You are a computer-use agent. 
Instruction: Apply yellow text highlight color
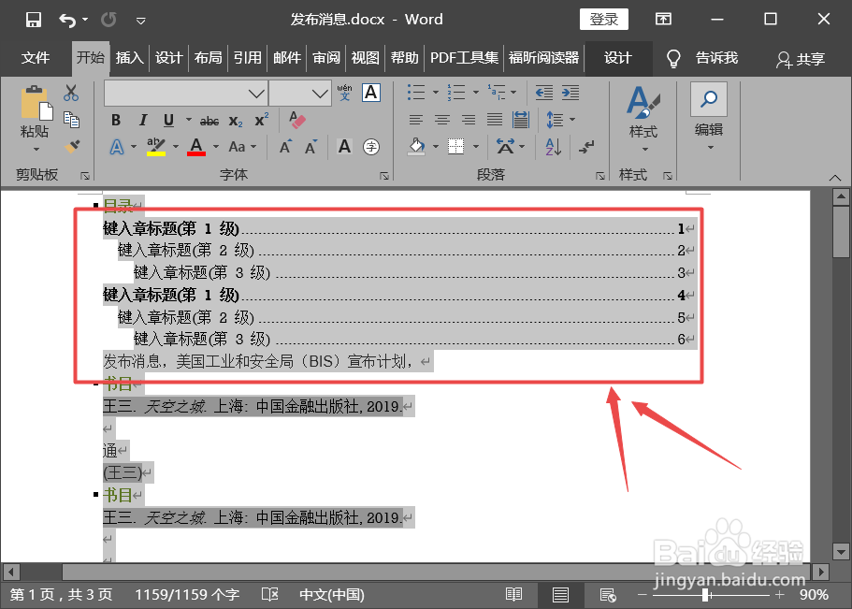[x=156, y=148]
